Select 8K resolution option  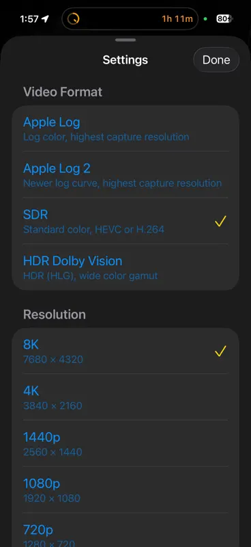point(125,351)
